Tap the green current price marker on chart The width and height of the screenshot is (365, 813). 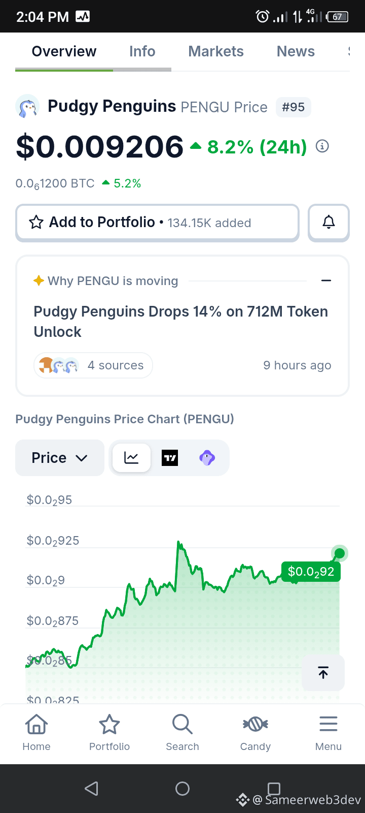point(340,553)
